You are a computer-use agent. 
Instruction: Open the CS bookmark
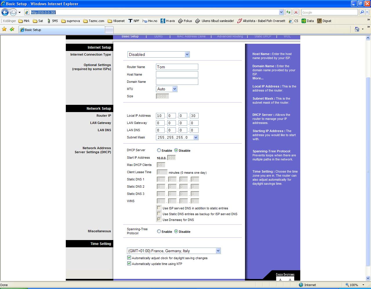(x=293, y=21)
